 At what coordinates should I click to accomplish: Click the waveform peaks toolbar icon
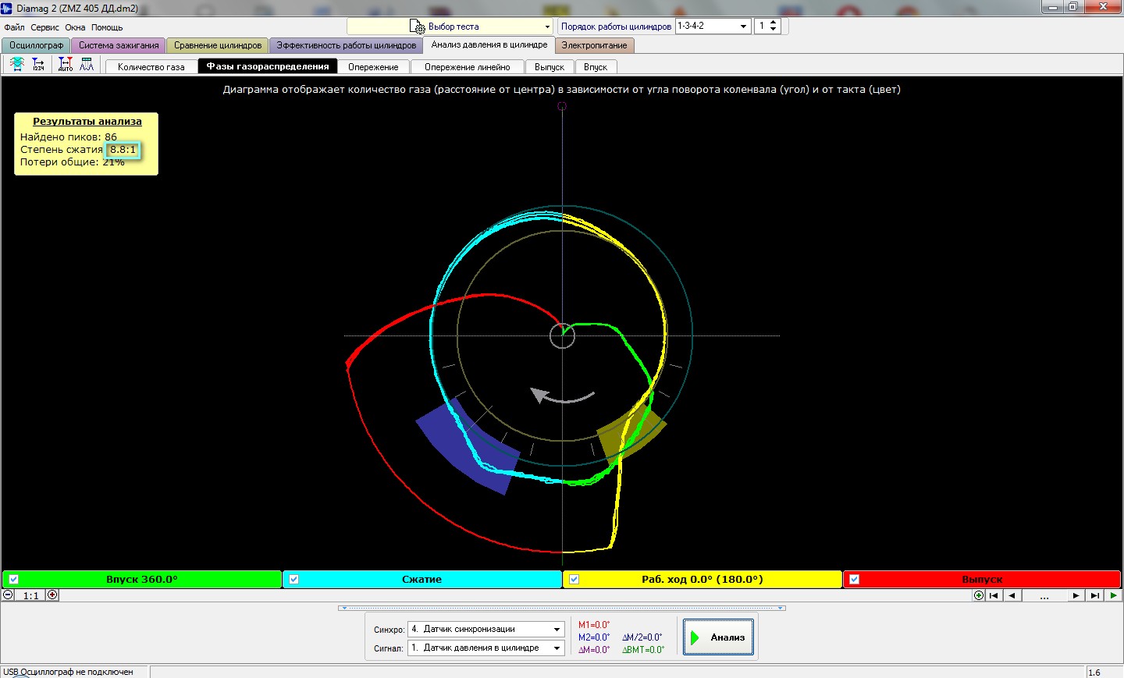(87, 65)
